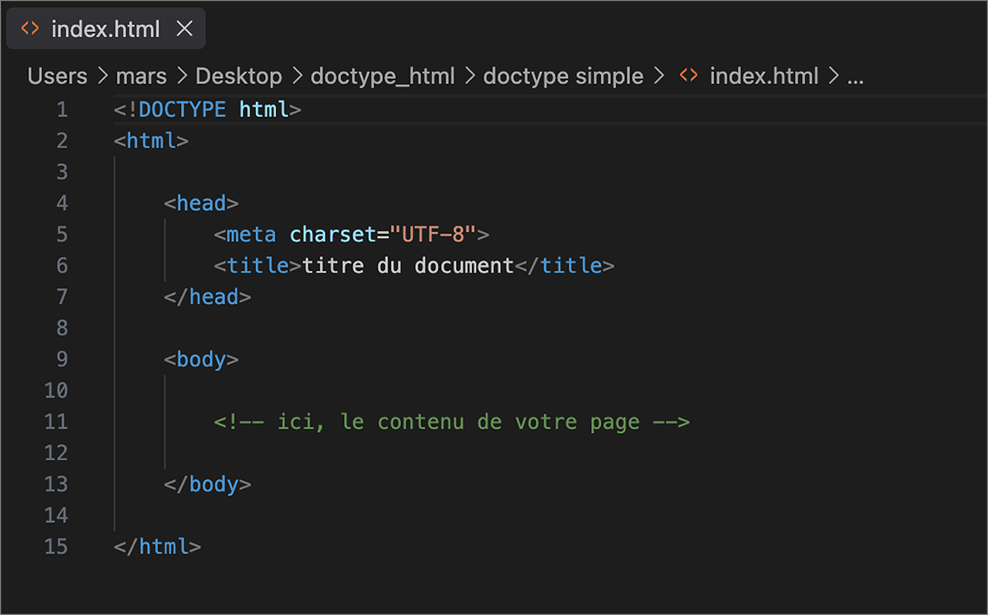Click line number 4 in the gutter
Viewport: 988px width, 615px height.
coord(63,203)
